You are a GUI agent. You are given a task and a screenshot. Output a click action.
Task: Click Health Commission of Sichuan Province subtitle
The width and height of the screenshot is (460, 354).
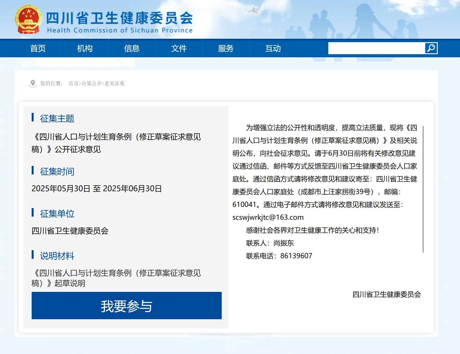[x=120, y=30]
